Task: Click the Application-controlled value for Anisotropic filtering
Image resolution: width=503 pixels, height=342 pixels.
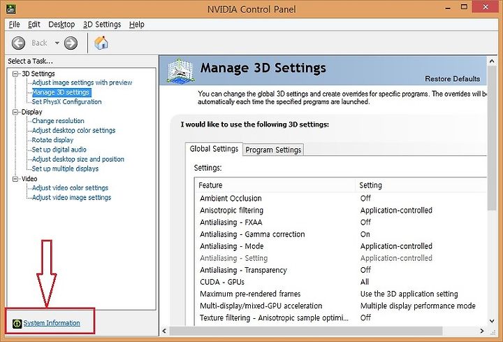Action: (x=396, y=211)
